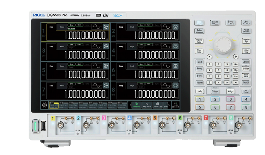Toggle output with channel 3 key

[x=231, y=99]
